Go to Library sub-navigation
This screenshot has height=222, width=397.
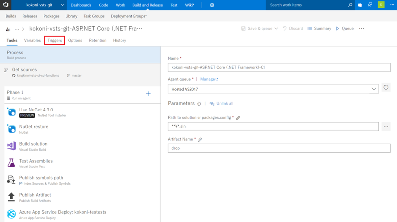71,16
